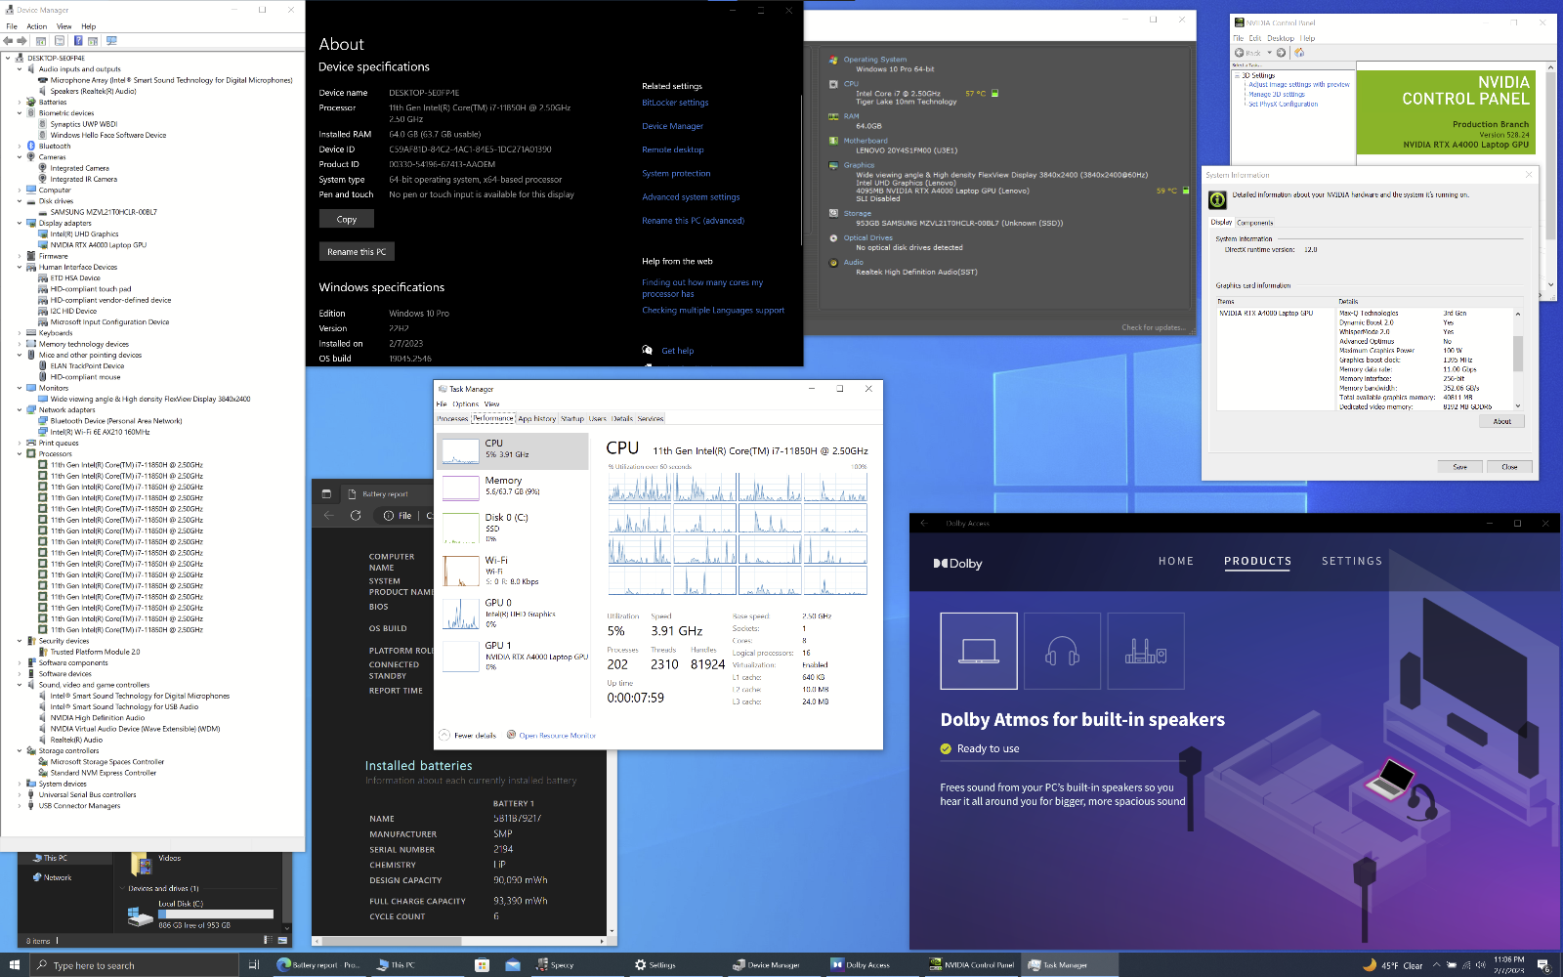Image resolution: width=1563 pixels, height=977 pixels.
Task: Click the blue Help icon in Device Manager toolbar
Action: coord(78,41)
